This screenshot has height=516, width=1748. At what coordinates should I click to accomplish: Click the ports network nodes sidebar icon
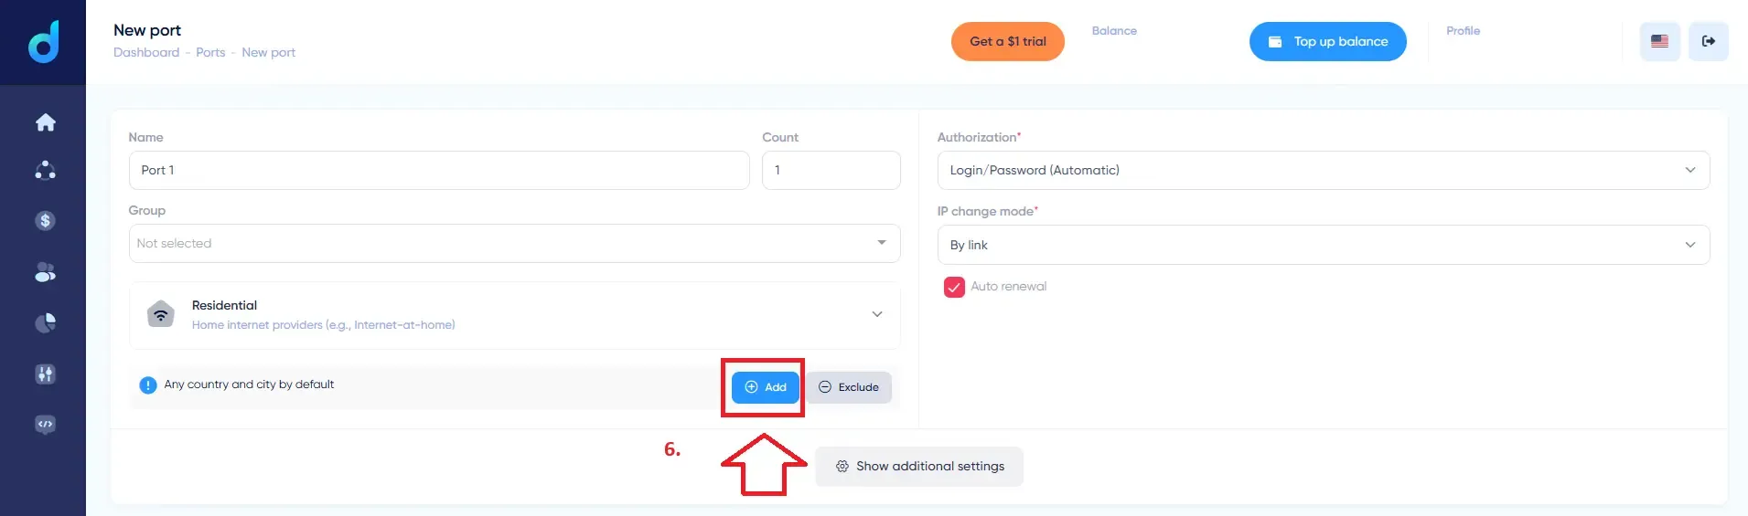tap(45, 171)
